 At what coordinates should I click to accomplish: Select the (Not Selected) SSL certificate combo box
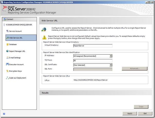(93, 65)
